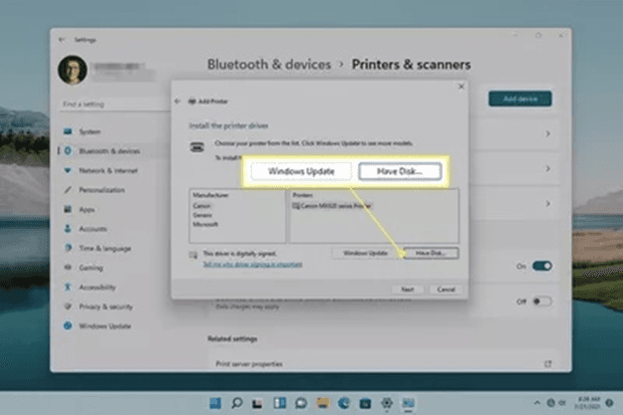Open the taskbar Search magnifier icon
This screenshot has width=623, height=415.
[x=237, y=403]
